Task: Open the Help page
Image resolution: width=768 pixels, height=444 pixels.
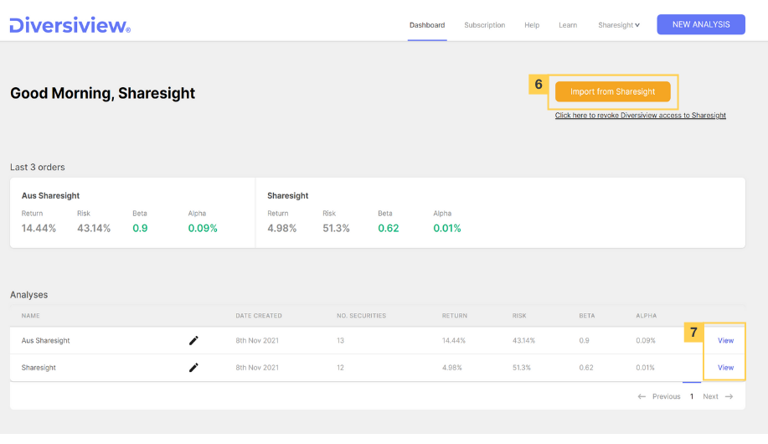Action: pos(532,25)
